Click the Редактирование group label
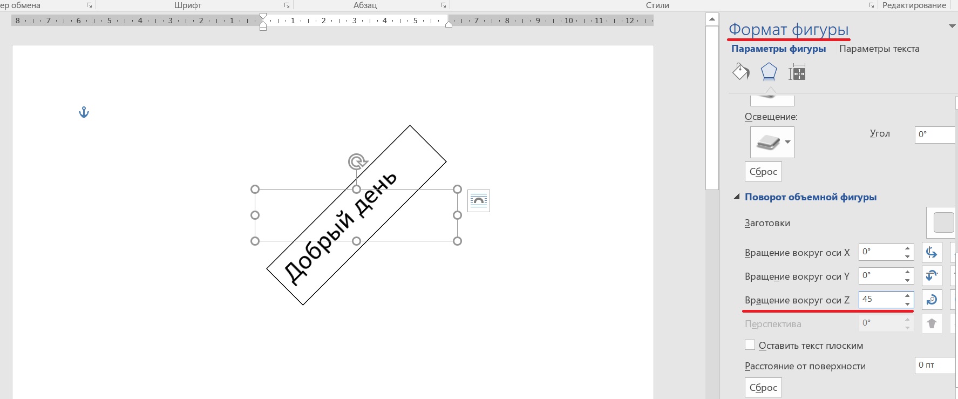 coord(914,5)
